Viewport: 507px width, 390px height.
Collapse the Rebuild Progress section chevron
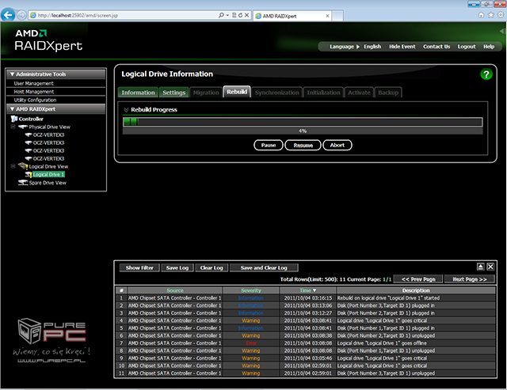point(126,110)
